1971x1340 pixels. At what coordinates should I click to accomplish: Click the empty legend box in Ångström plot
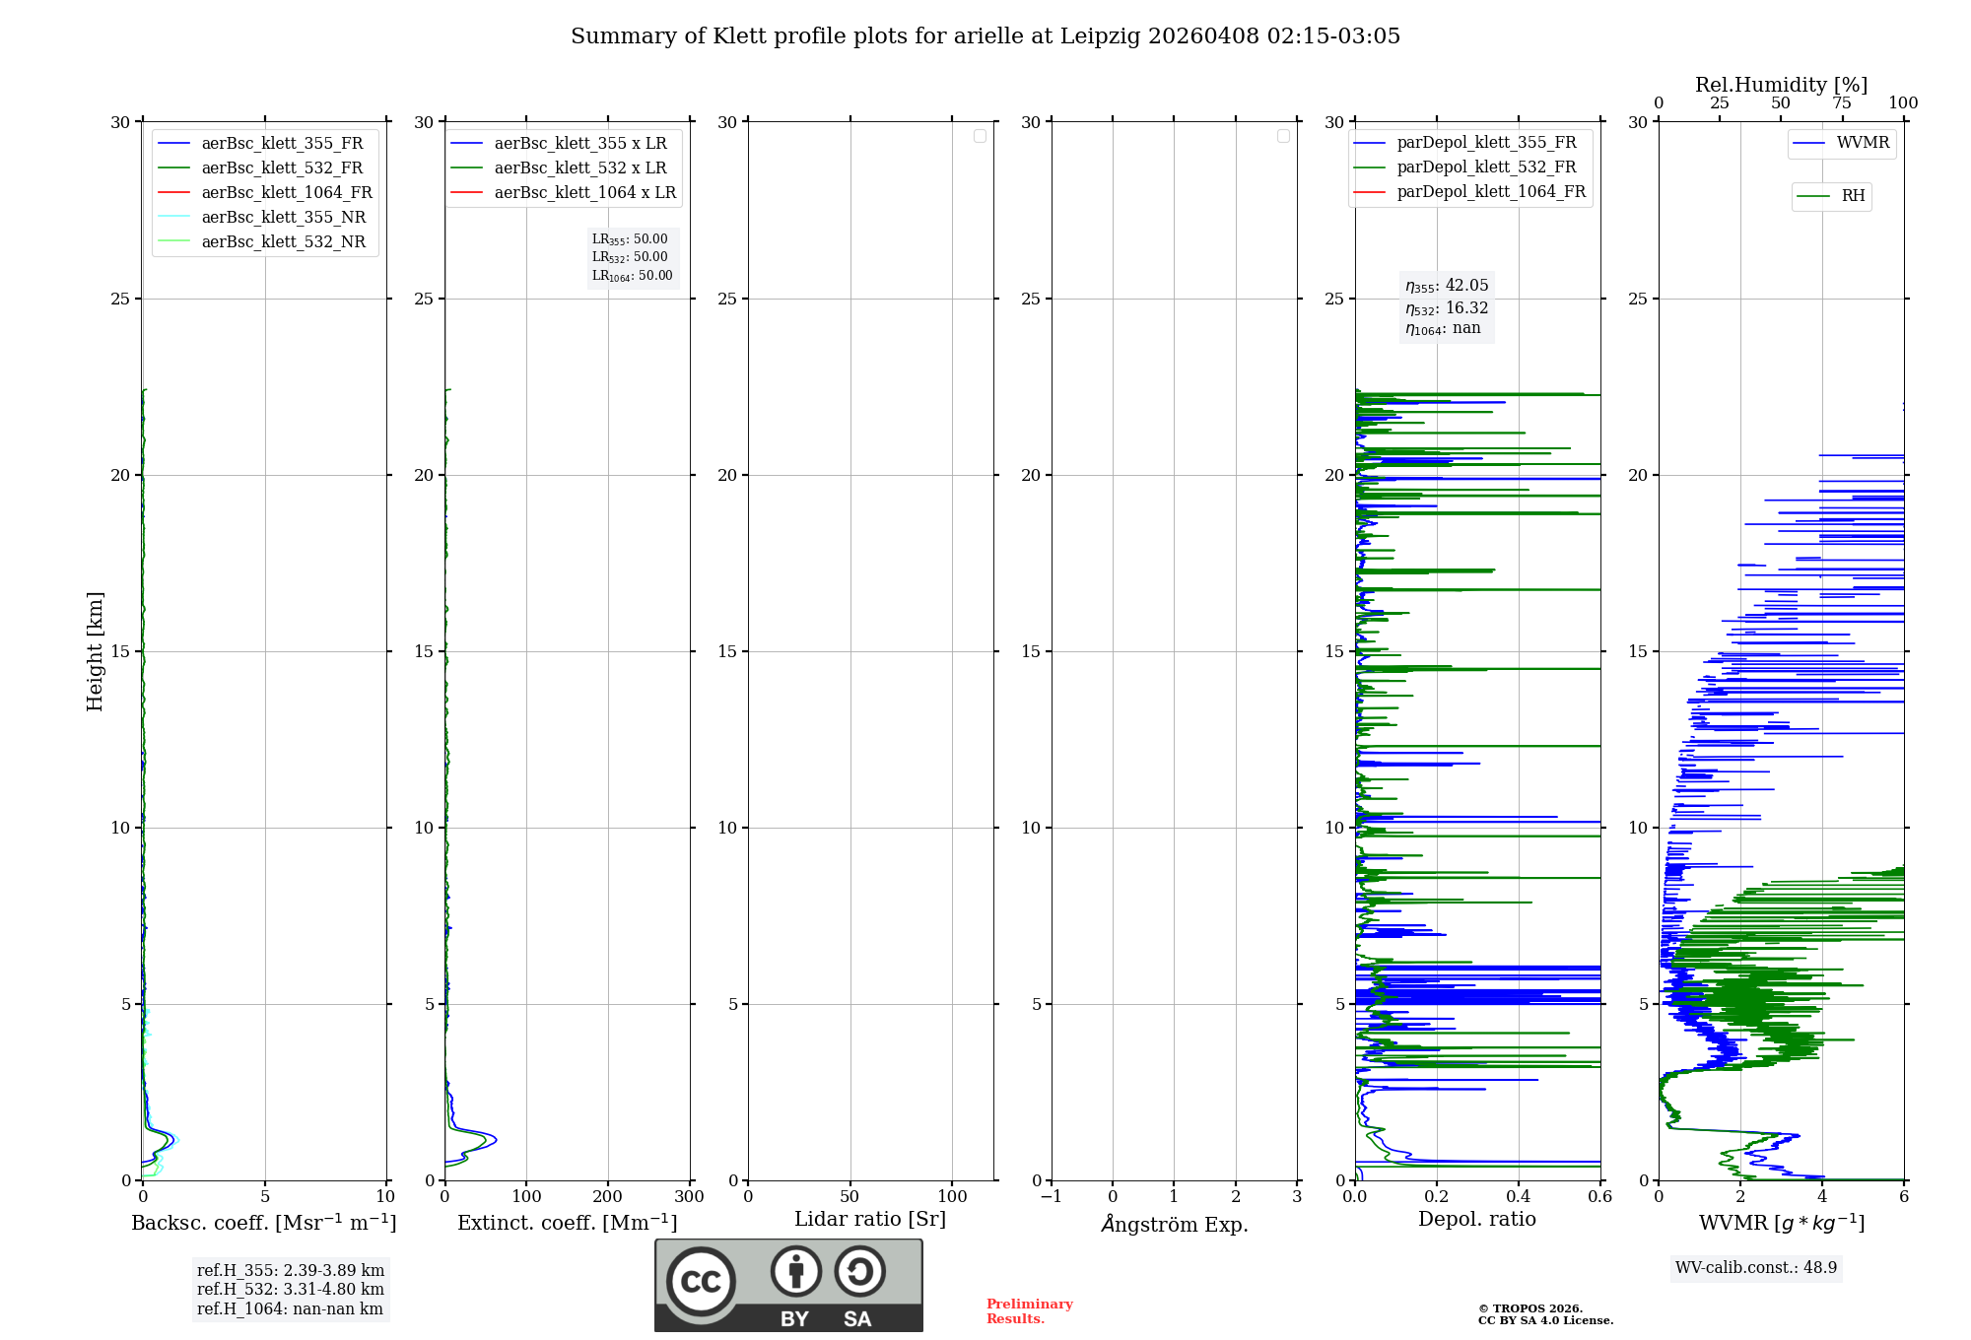1283,136
